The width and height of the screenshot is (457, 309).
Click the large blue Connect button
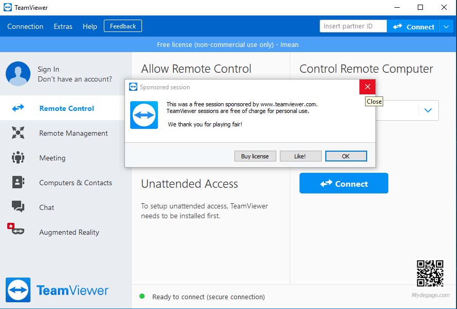(x=343, y=183)
